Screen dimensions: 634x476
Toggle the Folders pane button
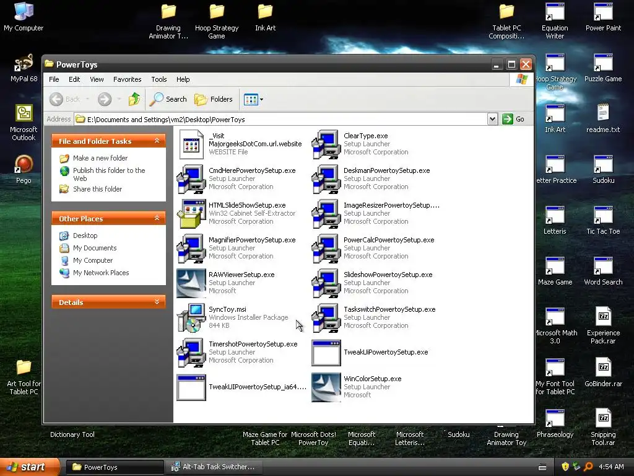pos(214,99)
